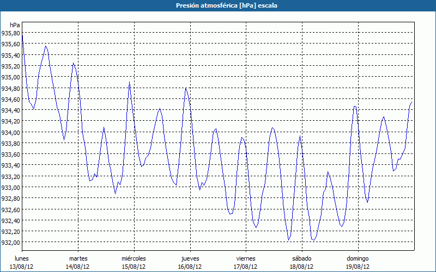The image size is (436, 272).
Task: Click the 'Presión atmosférica [hPa] escala' chart title
Action: [x=218, y=5]
